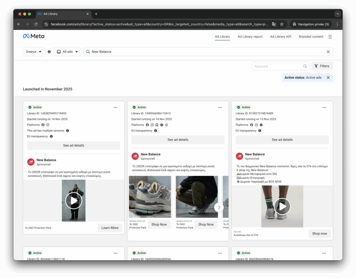
Task: Click See ad details on third ad
Action: [x=282, y=140]
